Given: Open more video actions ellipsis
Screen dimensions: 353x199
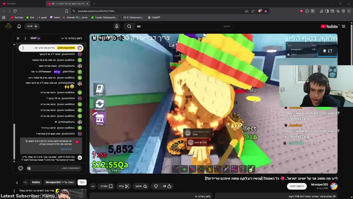Looking at the screenshot, I should pos(93,186).
